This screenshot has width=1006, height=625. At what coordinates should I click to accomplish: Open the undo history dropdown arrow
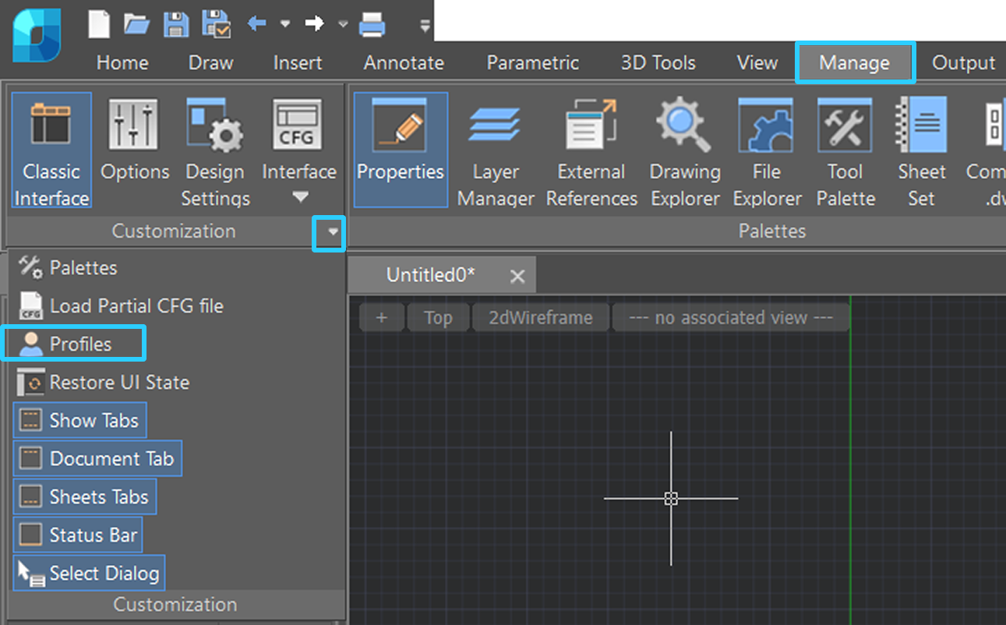point(284,24)
